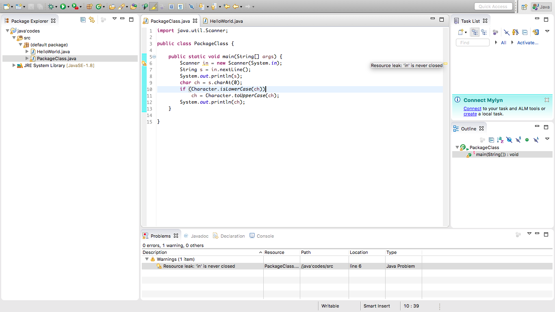Image resolution: width=555 pixels, height=312 pixels.
Task: Click the Mylyn info icon
Action: tap(457, 100)
